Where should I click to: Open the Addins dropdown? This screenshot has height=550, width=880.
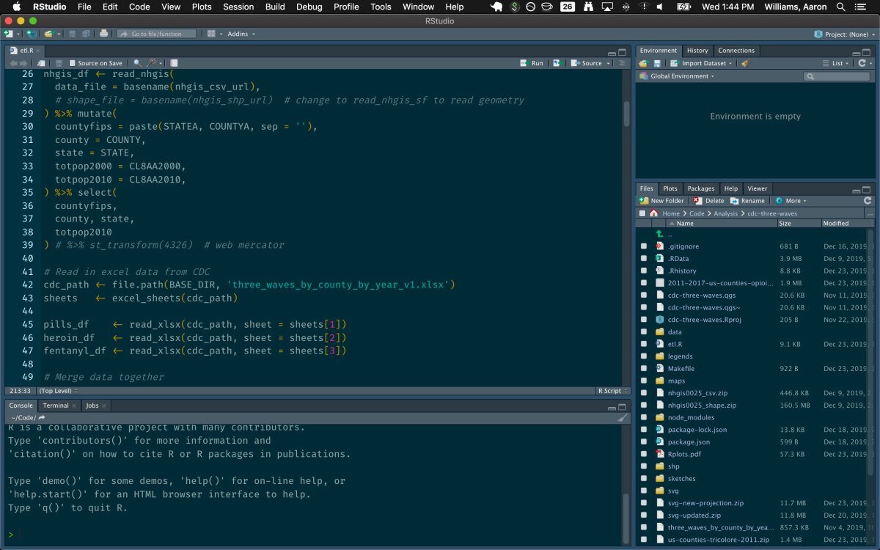pos(241,34)
